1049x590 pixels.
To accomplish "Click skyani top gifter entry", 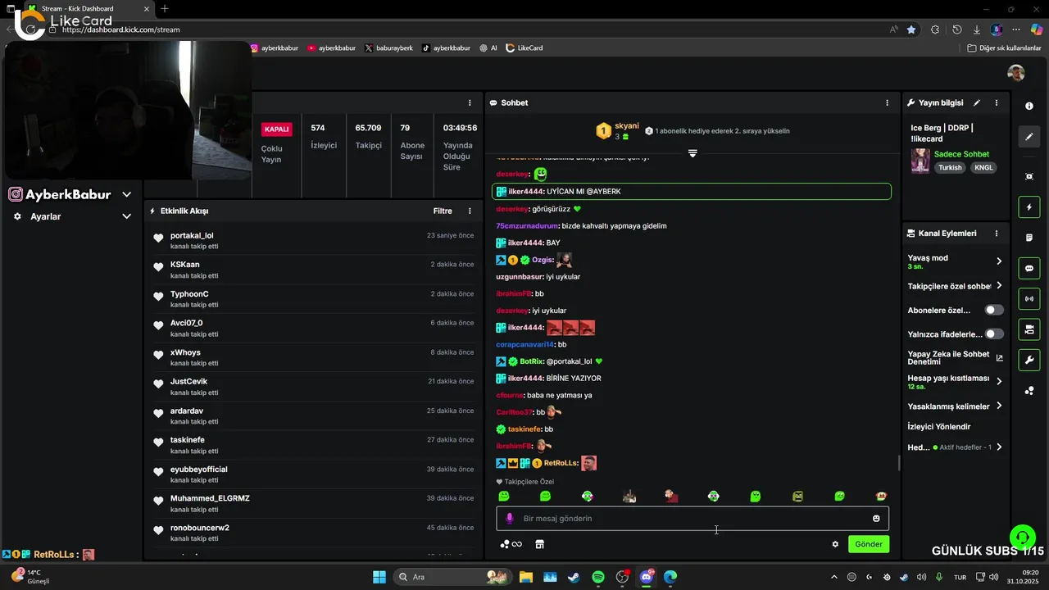I will pos(620,131).
